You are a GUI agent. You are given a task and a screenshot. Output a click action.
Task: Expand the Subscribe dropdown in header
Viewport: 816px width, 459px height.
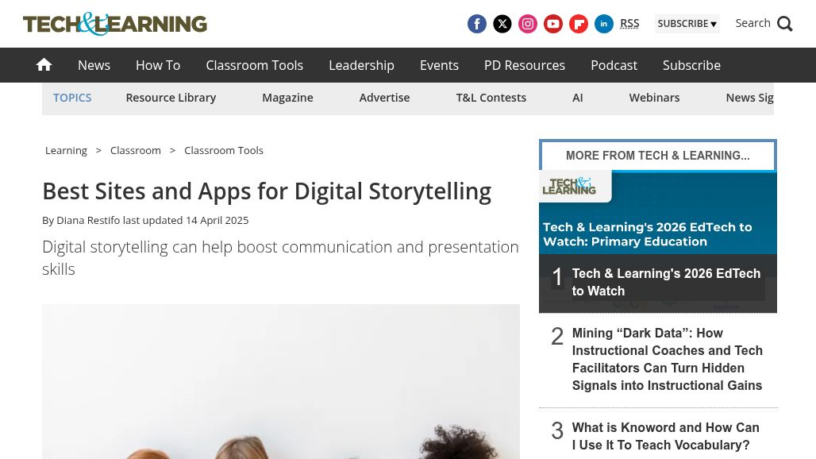(x=687, y=24)
